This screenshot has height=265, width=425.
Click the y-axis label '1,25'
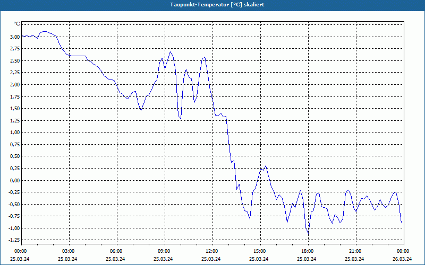[x=15, y=120]
